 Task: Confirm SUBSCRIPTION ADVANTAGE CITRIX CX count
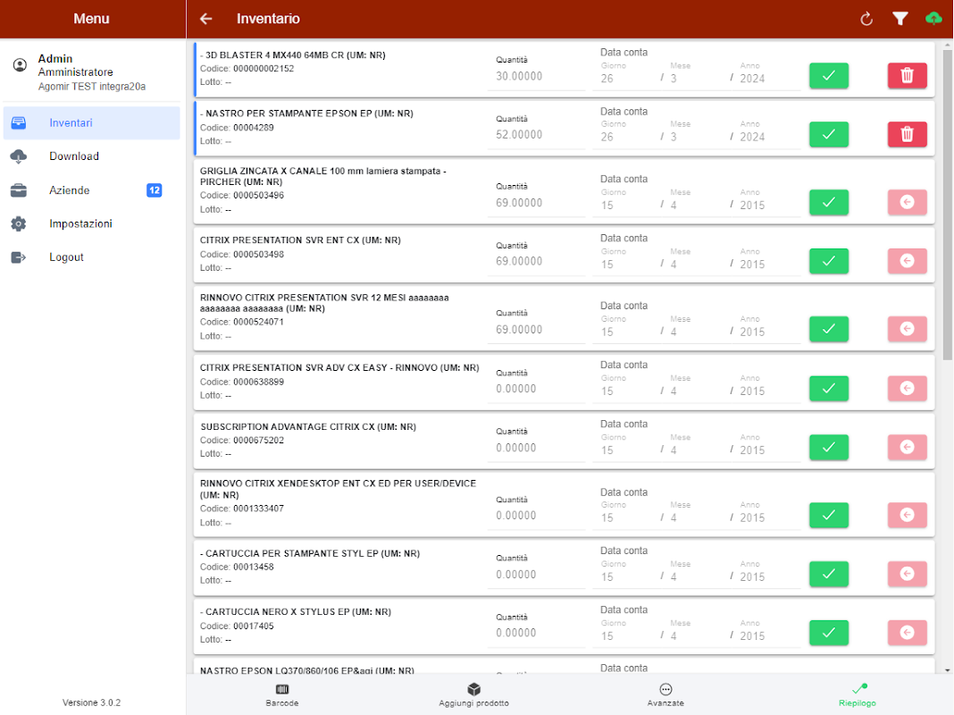click(829, 447)
